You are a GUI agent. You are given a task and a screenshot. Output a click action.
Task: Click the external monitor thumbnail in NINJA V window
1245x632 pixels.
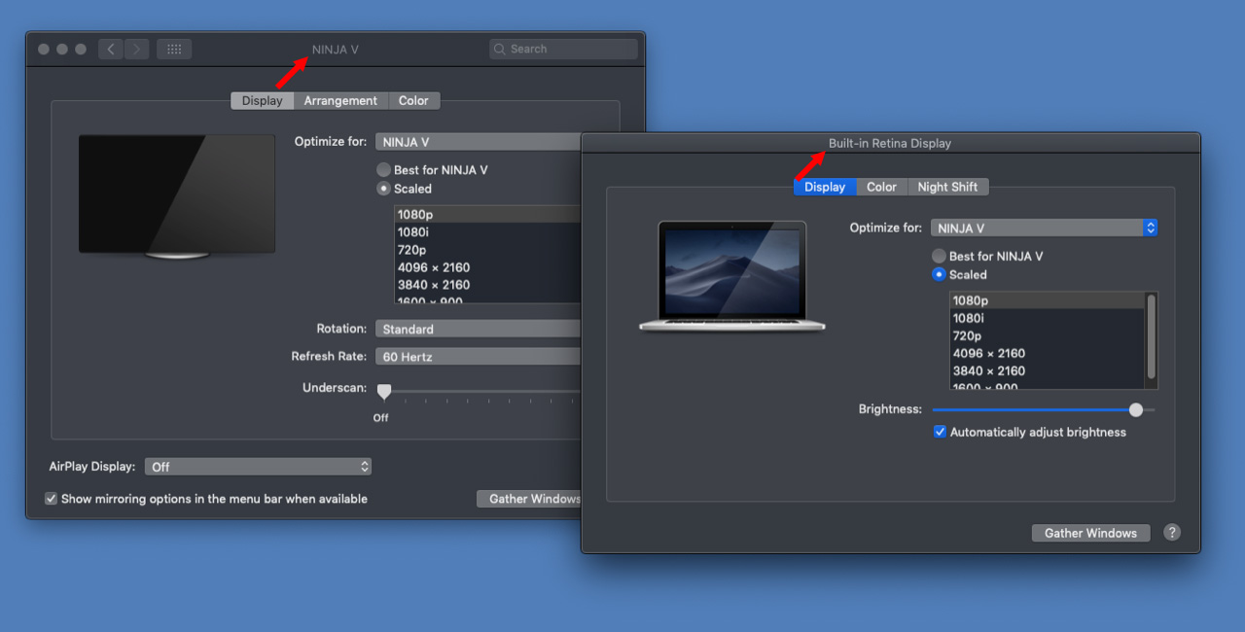click(x=177, y=196)
